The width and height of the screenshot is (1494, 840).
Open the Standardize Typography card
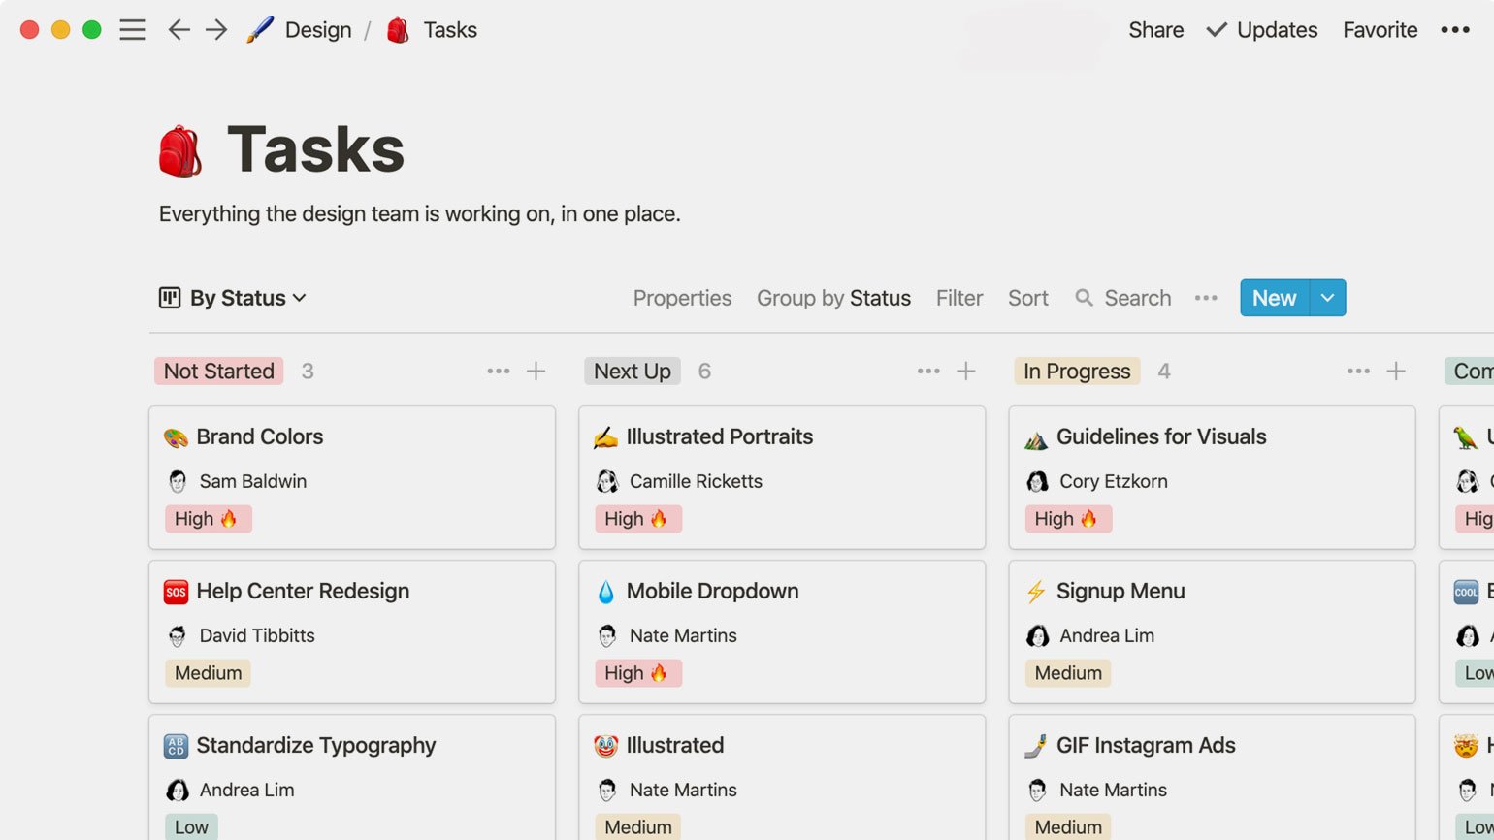352,778
